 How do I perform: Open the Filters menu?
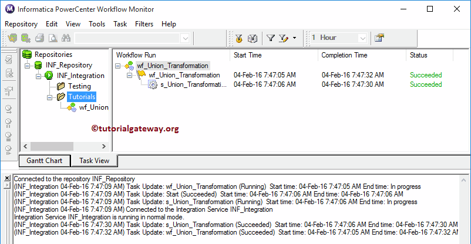(x=144, y=24)
